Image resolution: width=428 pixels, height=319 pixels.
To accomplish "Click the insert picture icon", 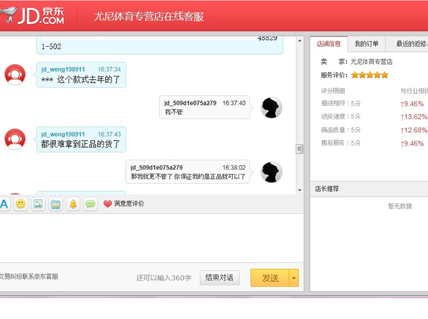I will (x=38, y=204).
